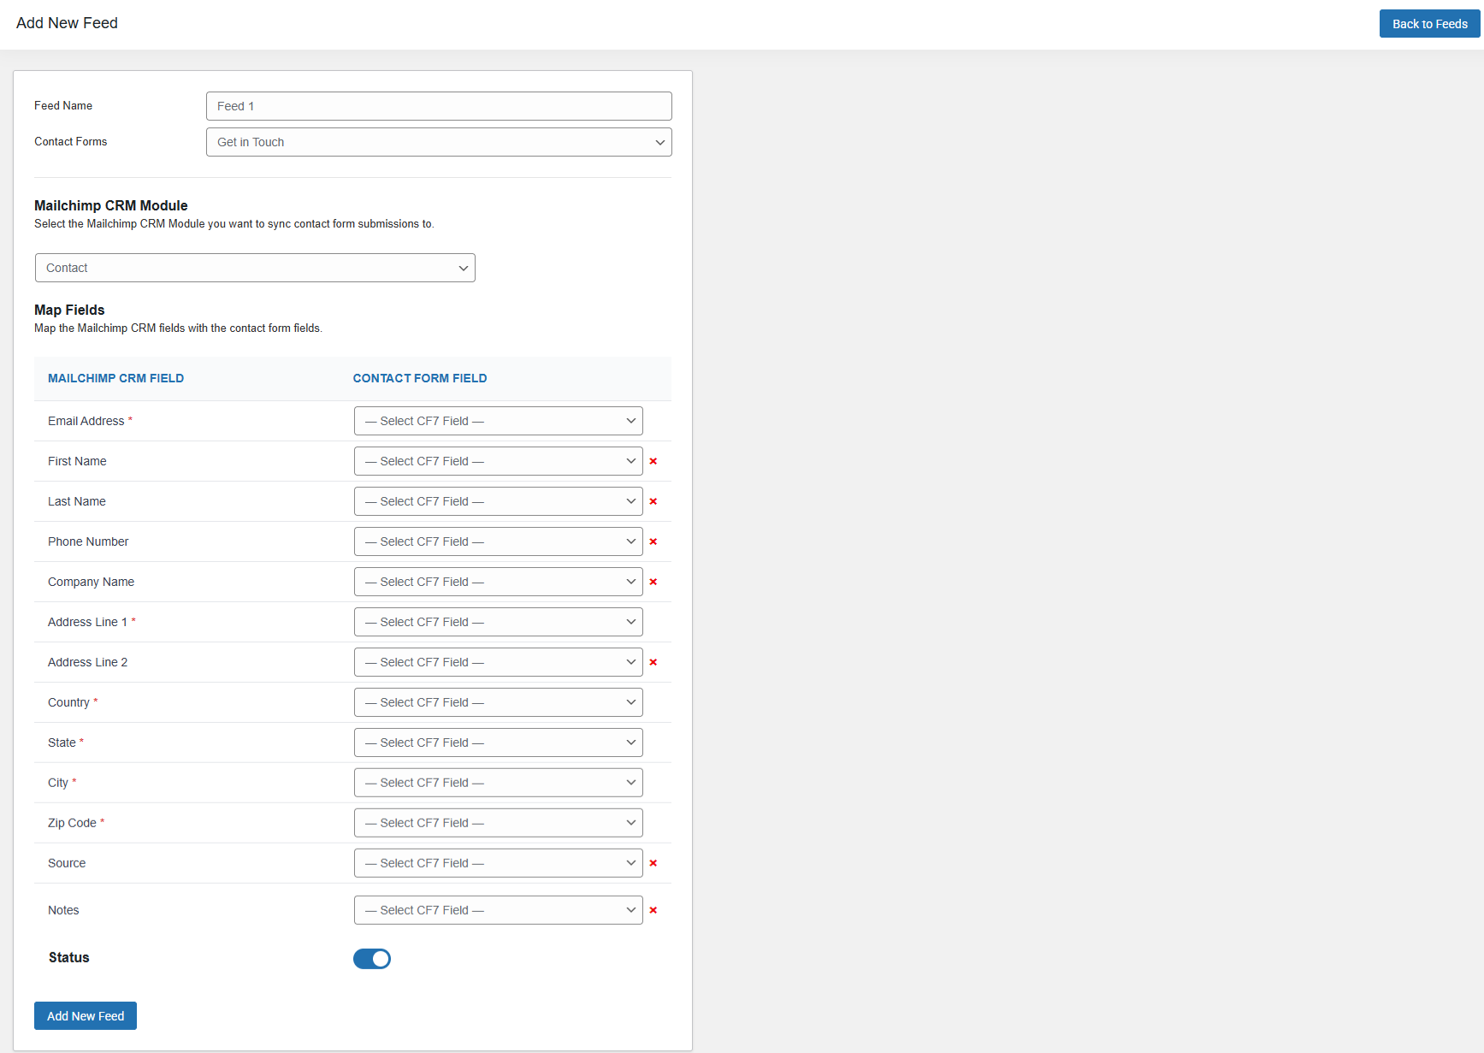Screen dimensions: 1484x1053
Task: Open the Address Line 1 field dropdown
Action: [x=498, y=622]
